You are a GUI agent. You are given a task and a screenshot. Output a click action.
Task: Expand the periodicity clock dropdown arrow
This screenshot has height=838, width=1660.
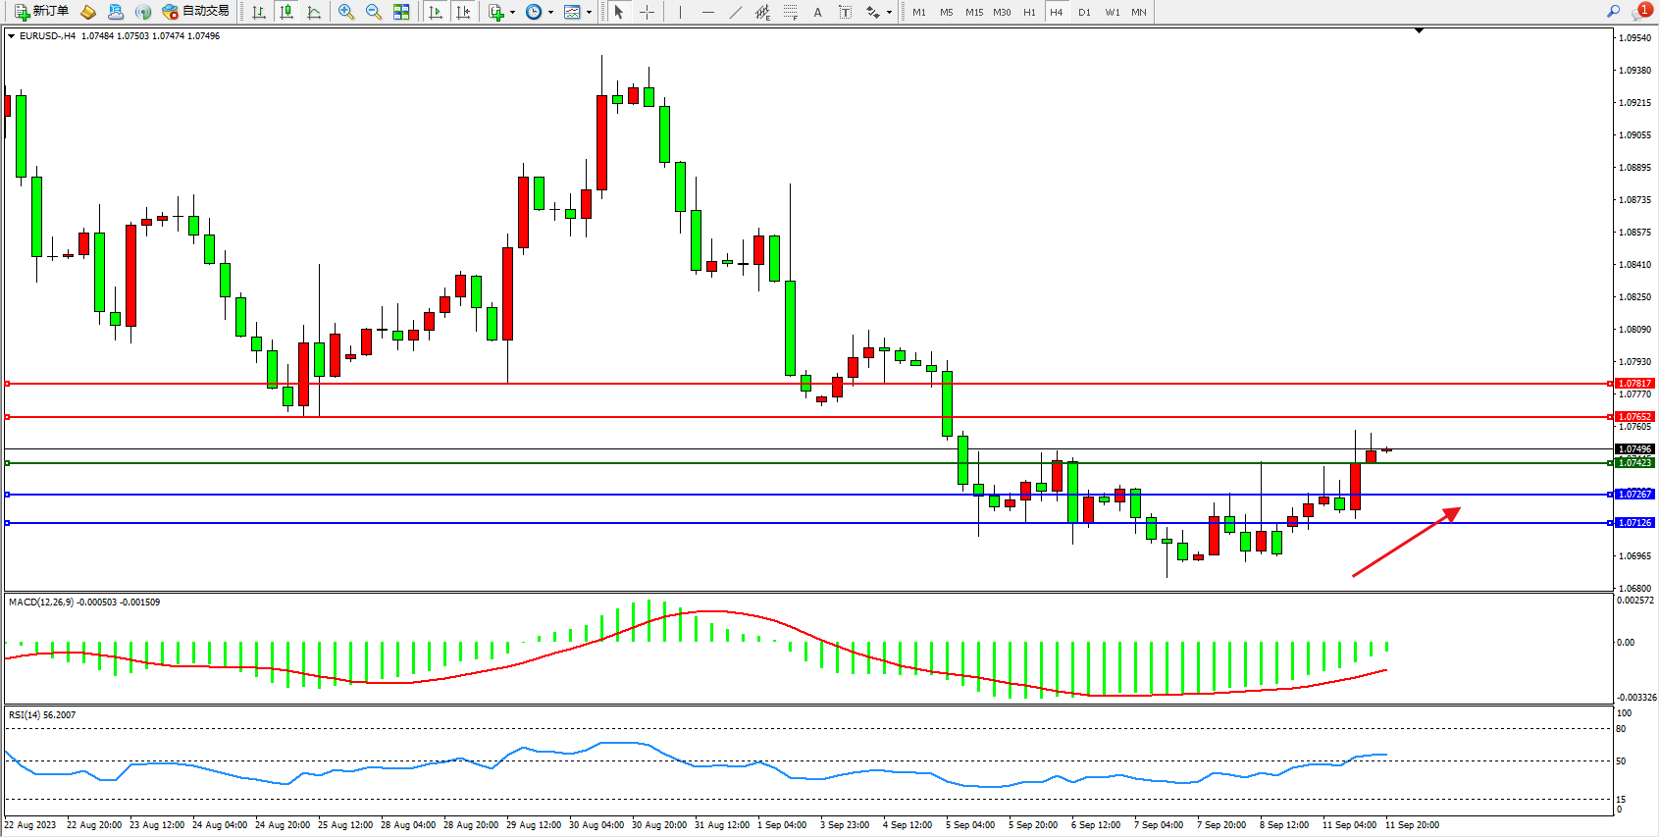tap(550, 13)
